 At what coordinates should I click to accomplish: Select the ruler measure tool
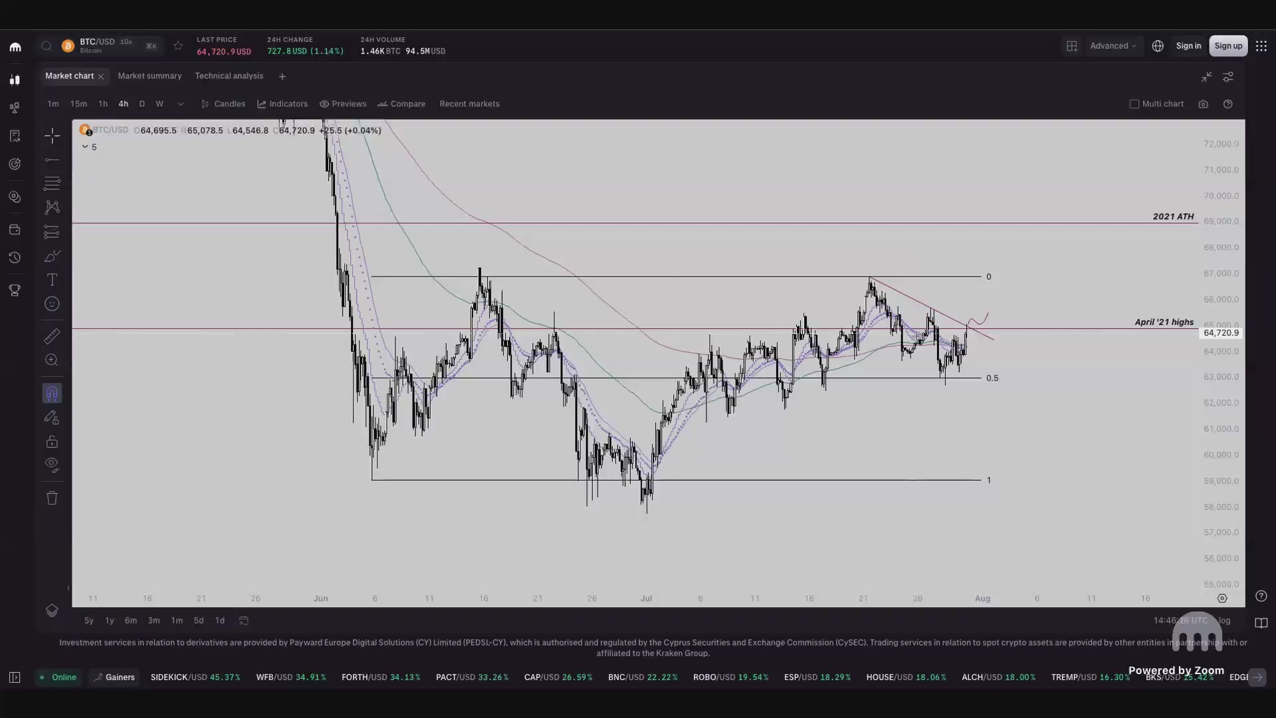tap(52, 336)
